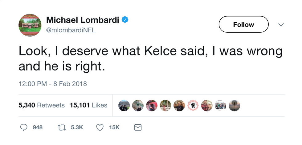The height and width of the screenshot is (145, 302).
Task: Click the reply speech bubble icon
Action: tap(24, 127)
